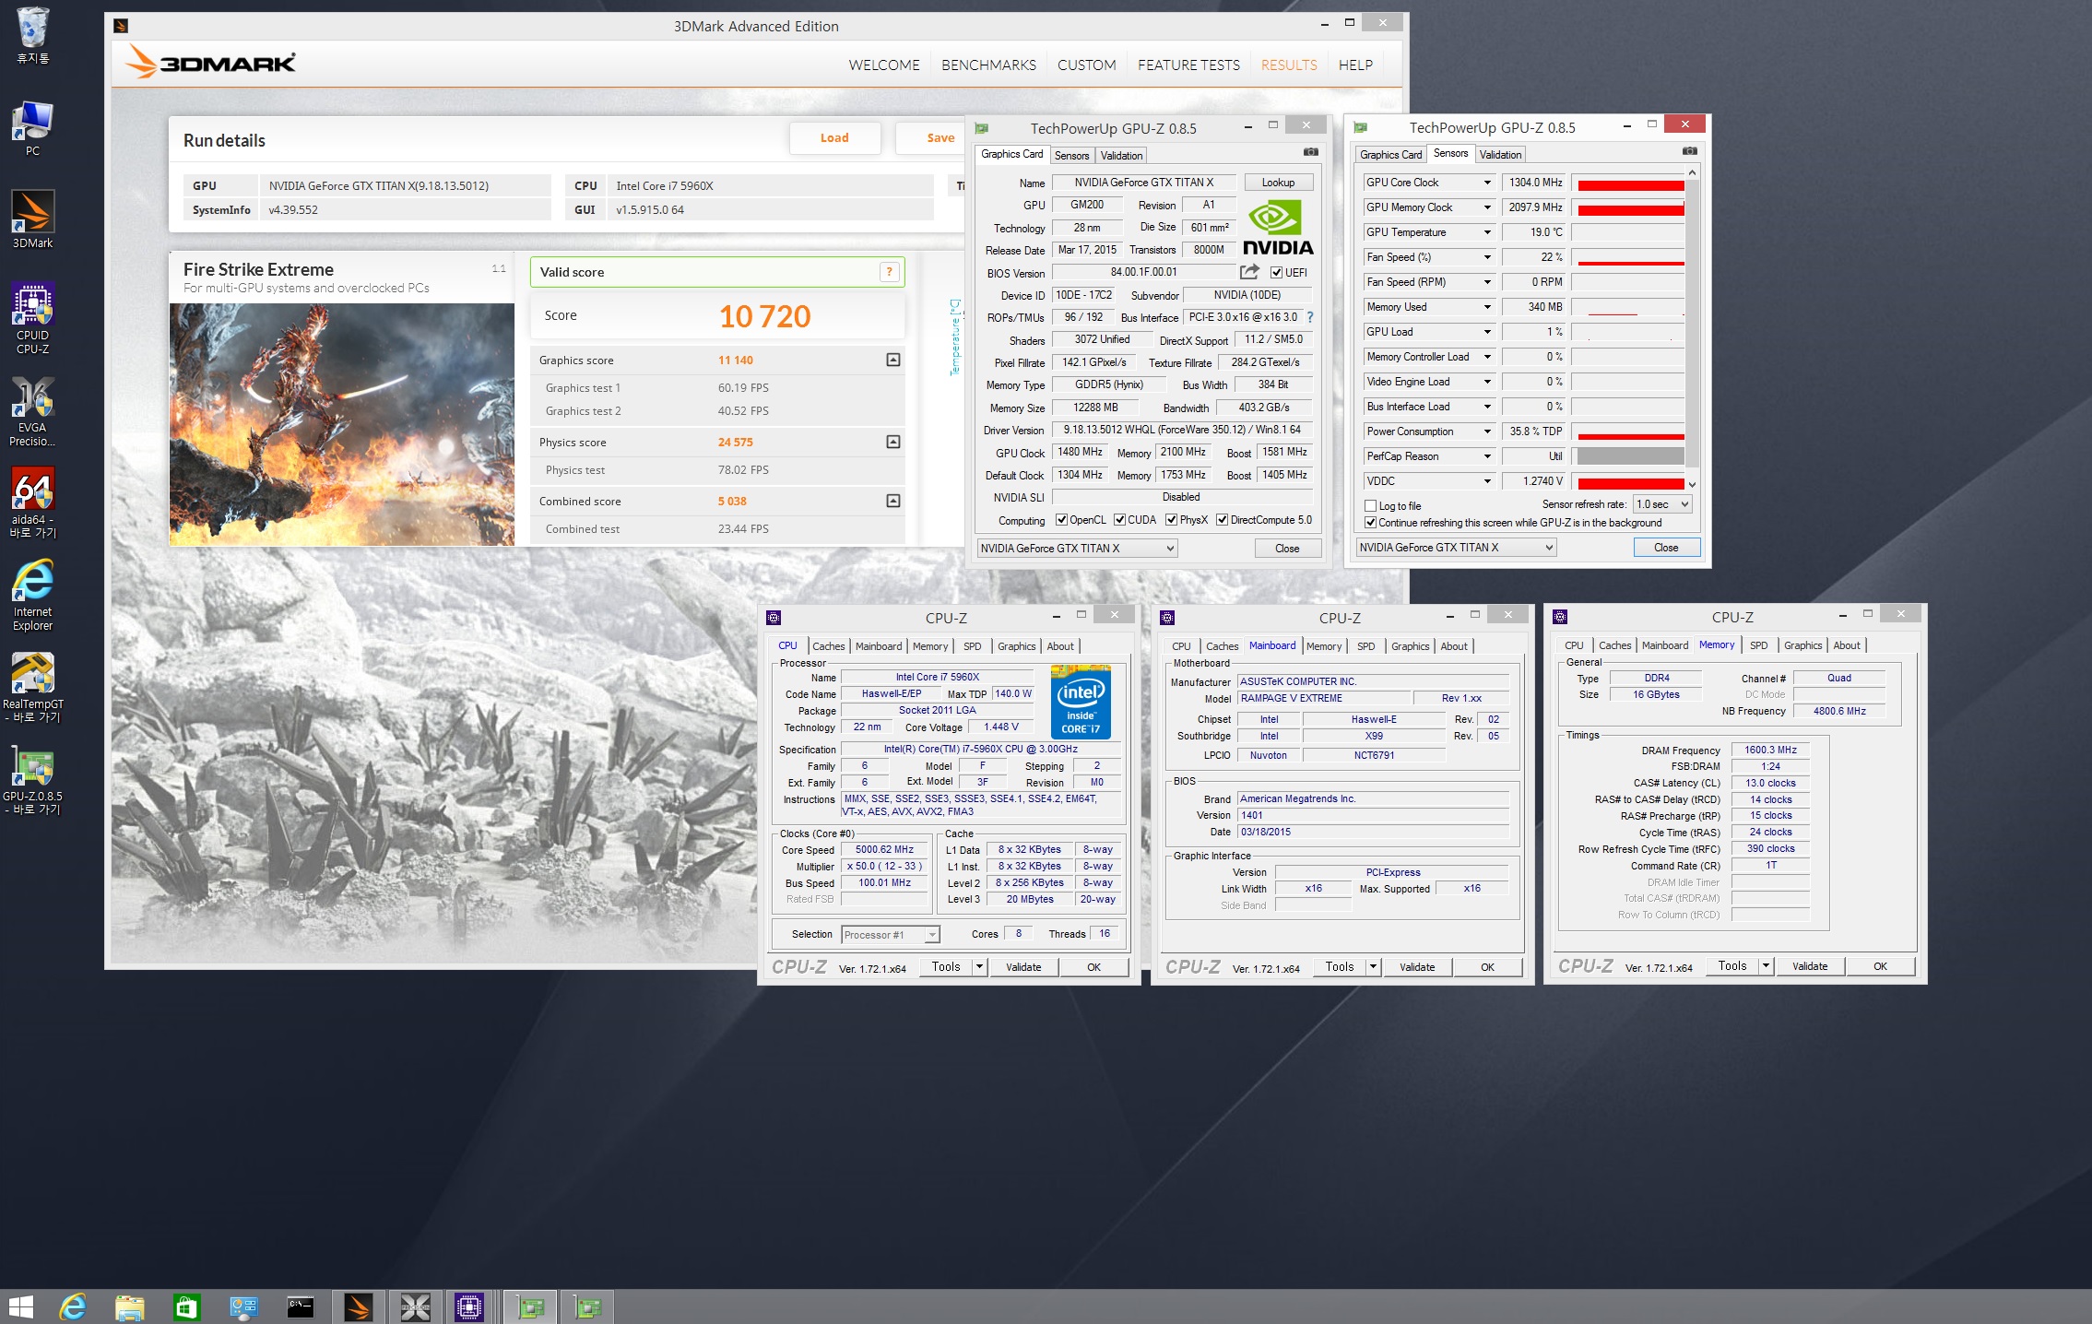Toggle the PhysX checkbox
Screen dimensions: 2092x1324
[x=1171, y=520]
